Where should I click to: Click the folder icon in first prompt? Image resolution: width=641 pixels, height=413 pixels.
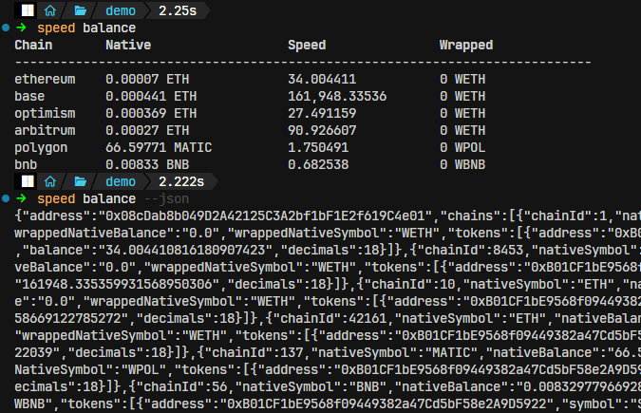pyautogui.click(x=80, y=10)
